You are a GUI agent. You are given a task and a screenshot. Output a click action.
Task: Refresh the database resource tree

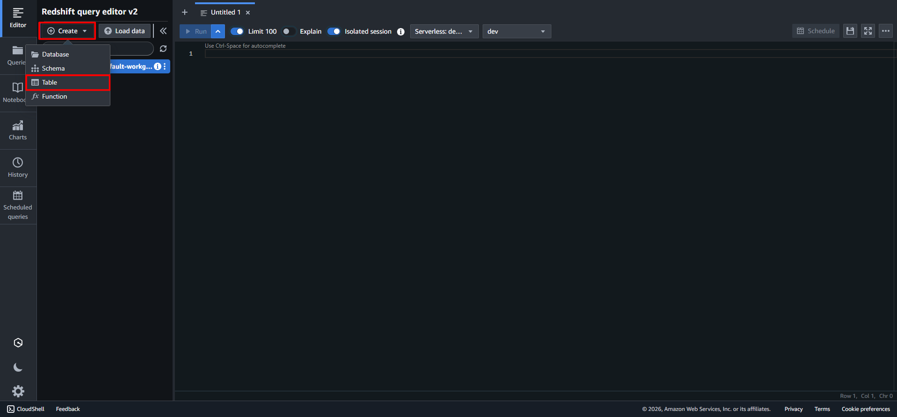(163, 49)
